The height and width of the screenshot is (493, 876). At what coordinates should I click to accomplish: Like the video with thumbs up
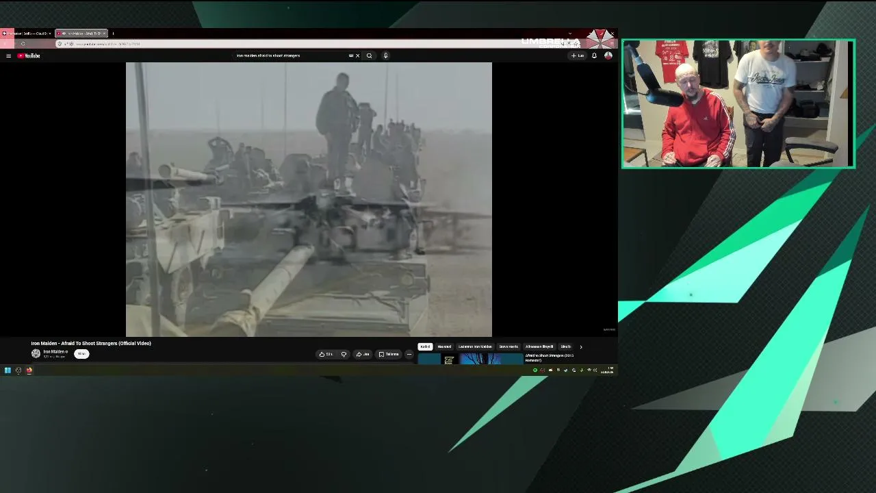326,354
